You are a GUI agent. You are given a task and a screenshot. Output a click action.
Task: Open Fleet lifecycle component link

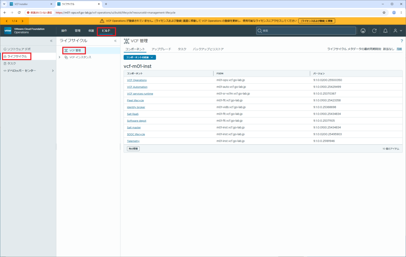tap(135, 101)
